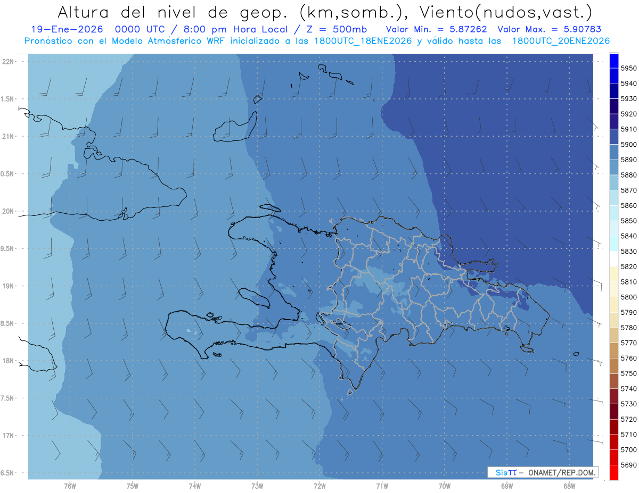
Task: Click the colorbar label '5750'
Action: click(x=628, y=374)
